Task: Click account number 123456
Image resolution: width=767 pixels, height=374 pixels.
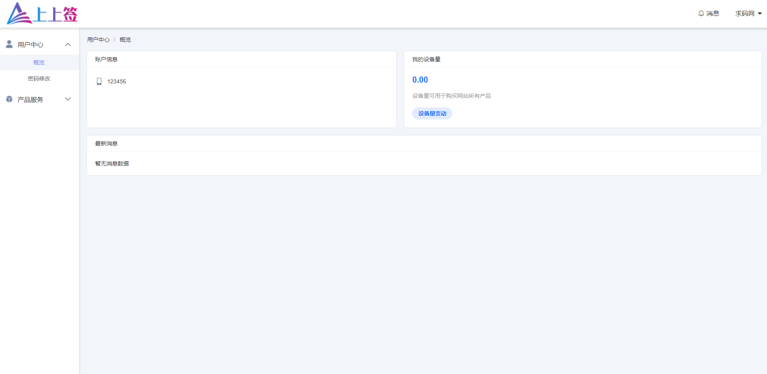Action: click(116, 81)
